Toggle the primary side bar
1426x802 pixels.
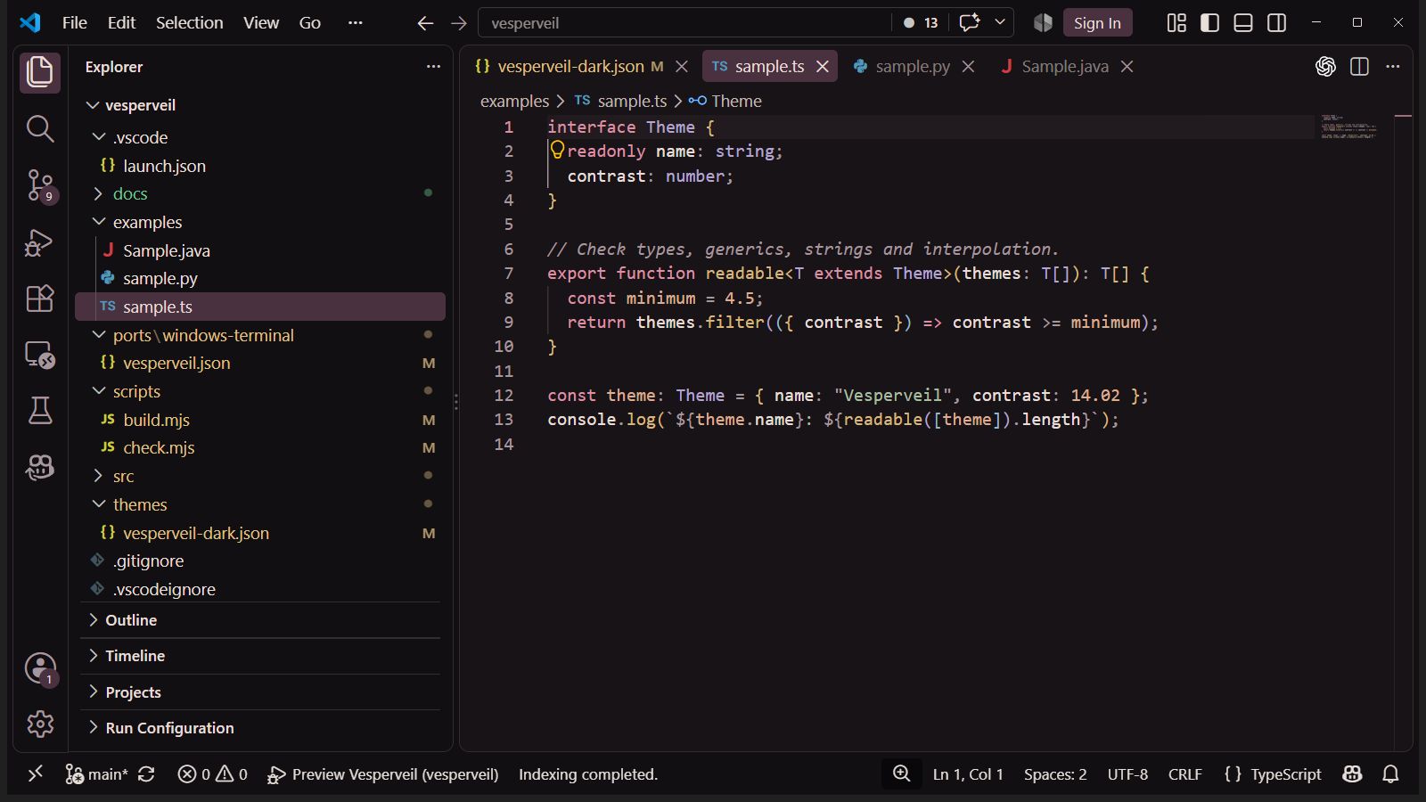(x=1209, y=23)
